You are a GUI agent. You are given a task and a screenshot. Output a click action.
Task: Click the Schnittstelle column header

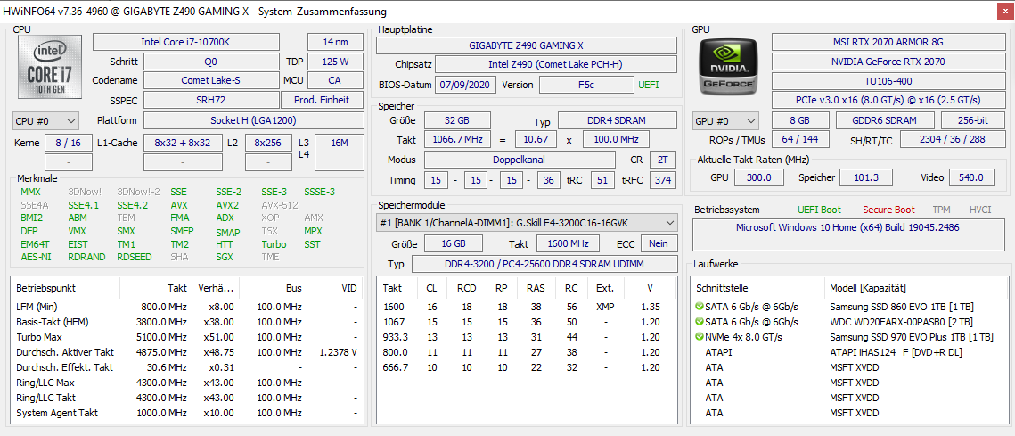pos(758,288)
